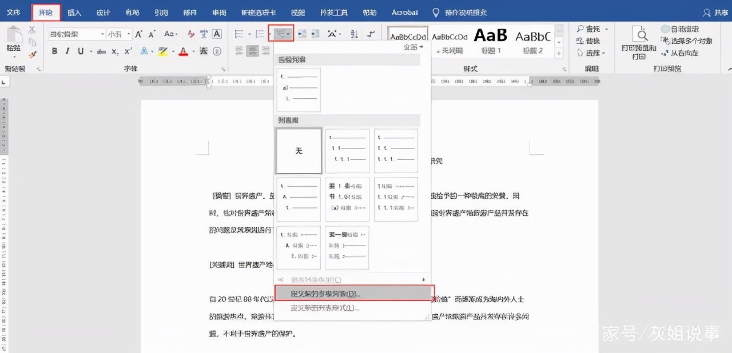The image size is (732, 353).
Task: Click the Numbering list icon
Action: tap(260, 34)
